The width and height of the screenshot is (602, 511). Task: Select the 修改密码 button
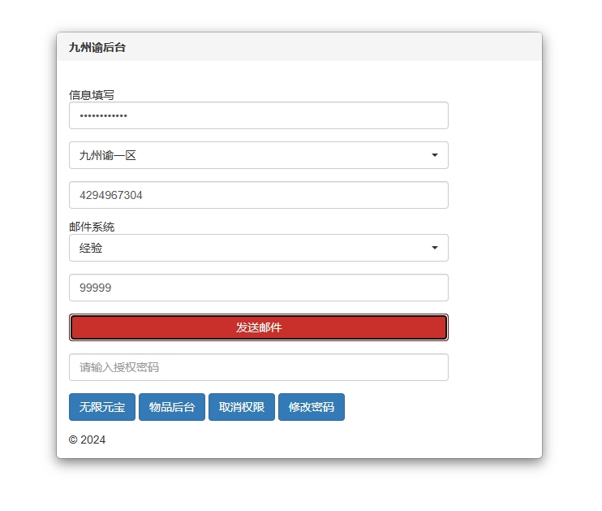click(x=312, y=407)
